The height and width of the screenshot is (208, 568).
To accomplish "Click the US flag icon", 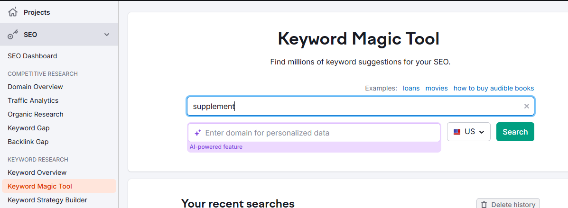I will click(x=457, y=132).
